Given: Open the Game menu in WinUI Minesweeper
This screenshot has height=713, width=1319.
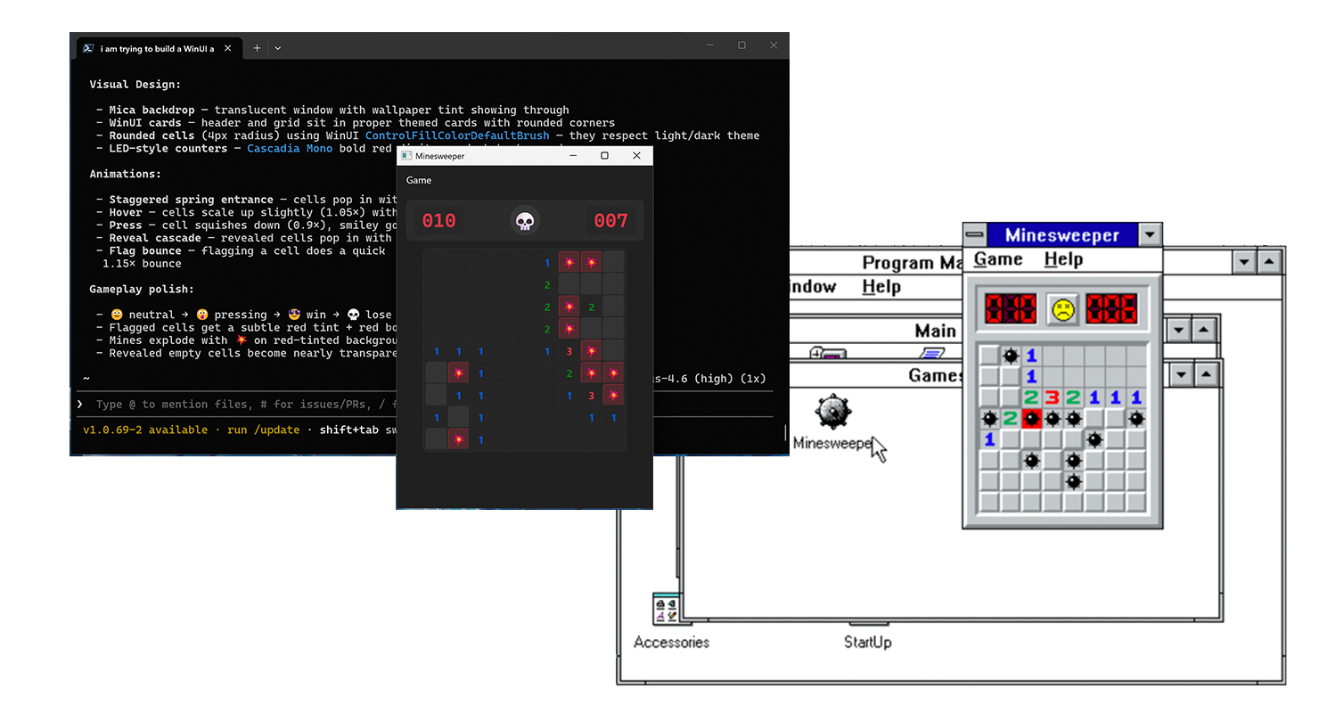Looking at the screenshot, I should pyautogui.click(x=419, y=180).
